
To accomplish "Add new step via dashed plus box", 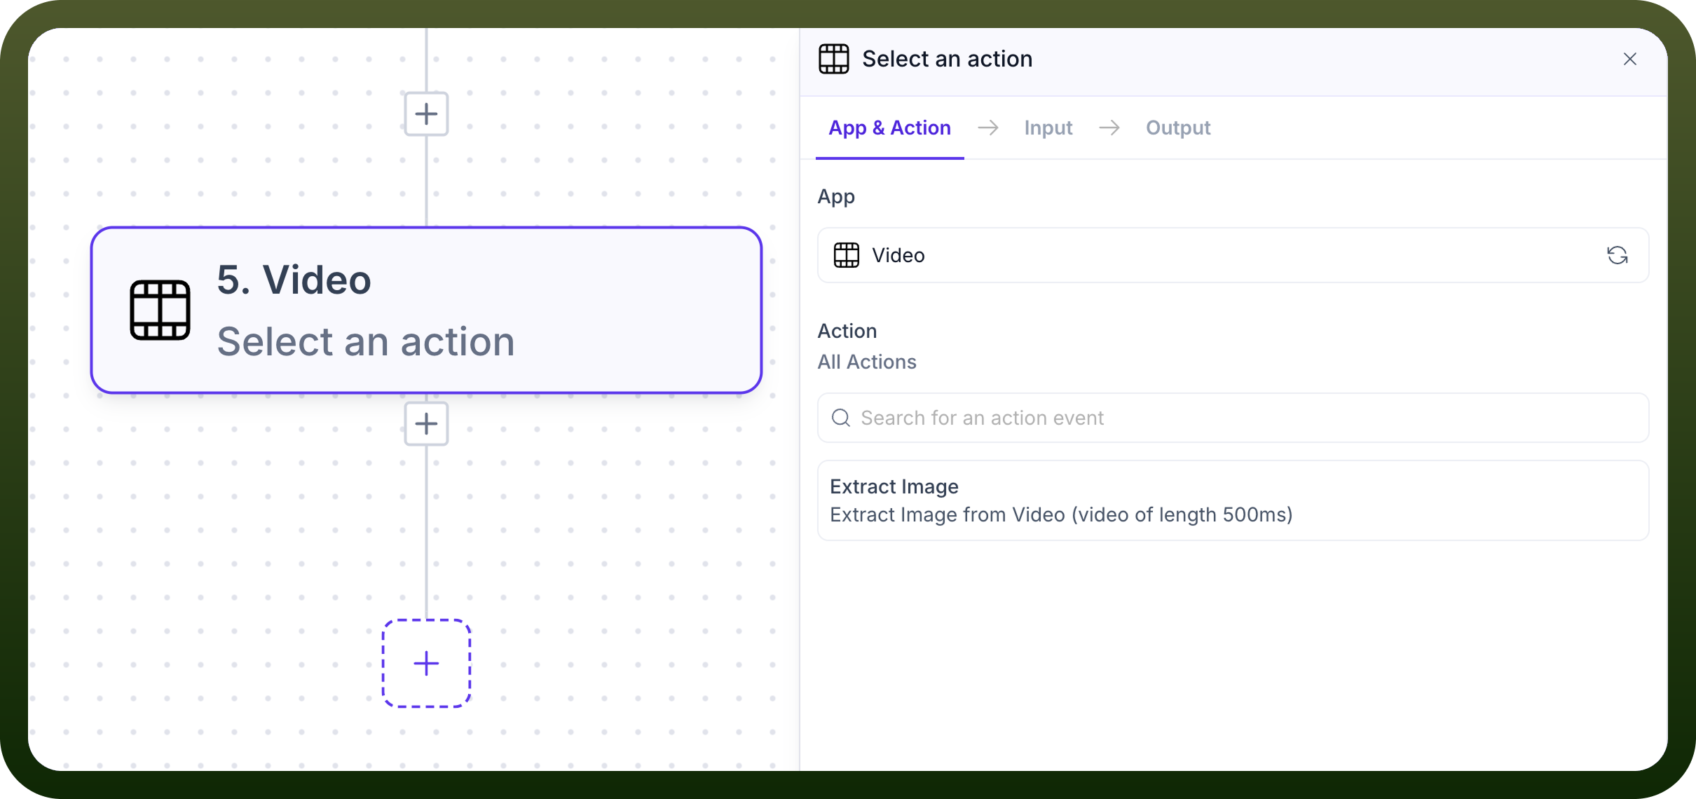I will tap(426, 663).
